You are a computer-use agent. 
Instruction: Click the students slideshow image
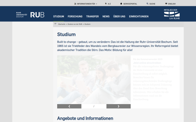(94, 80)
